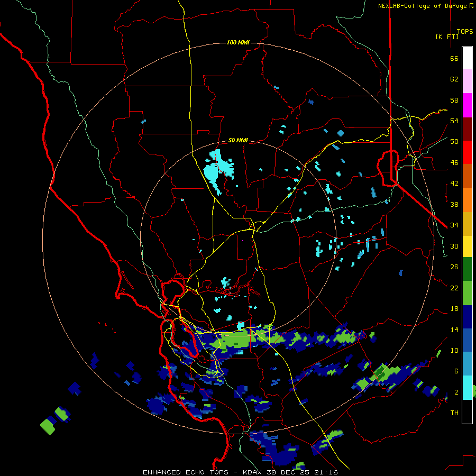Viewport: 476px width, 476px height.
Task: Select the light orange legend swatch
Action: 467,199
